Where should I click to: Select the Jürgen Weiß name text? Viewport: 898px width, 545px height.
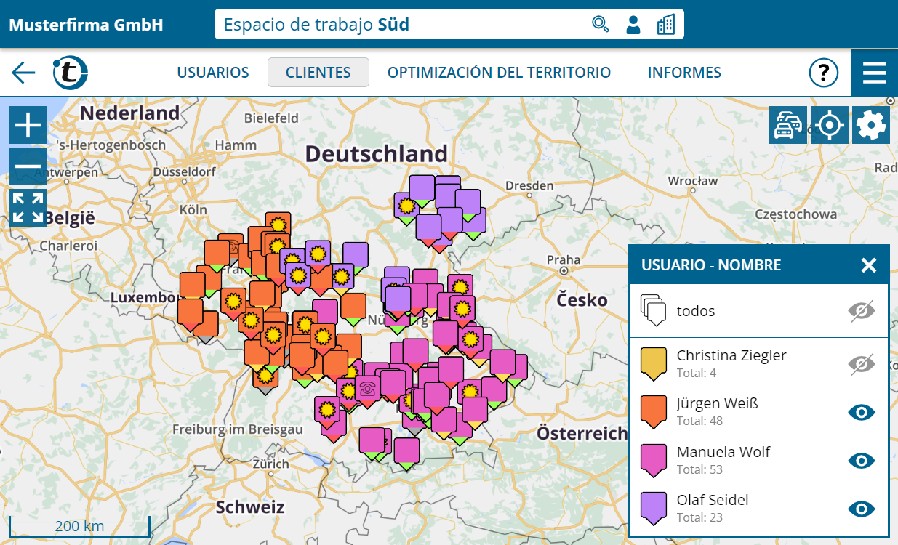717,403
